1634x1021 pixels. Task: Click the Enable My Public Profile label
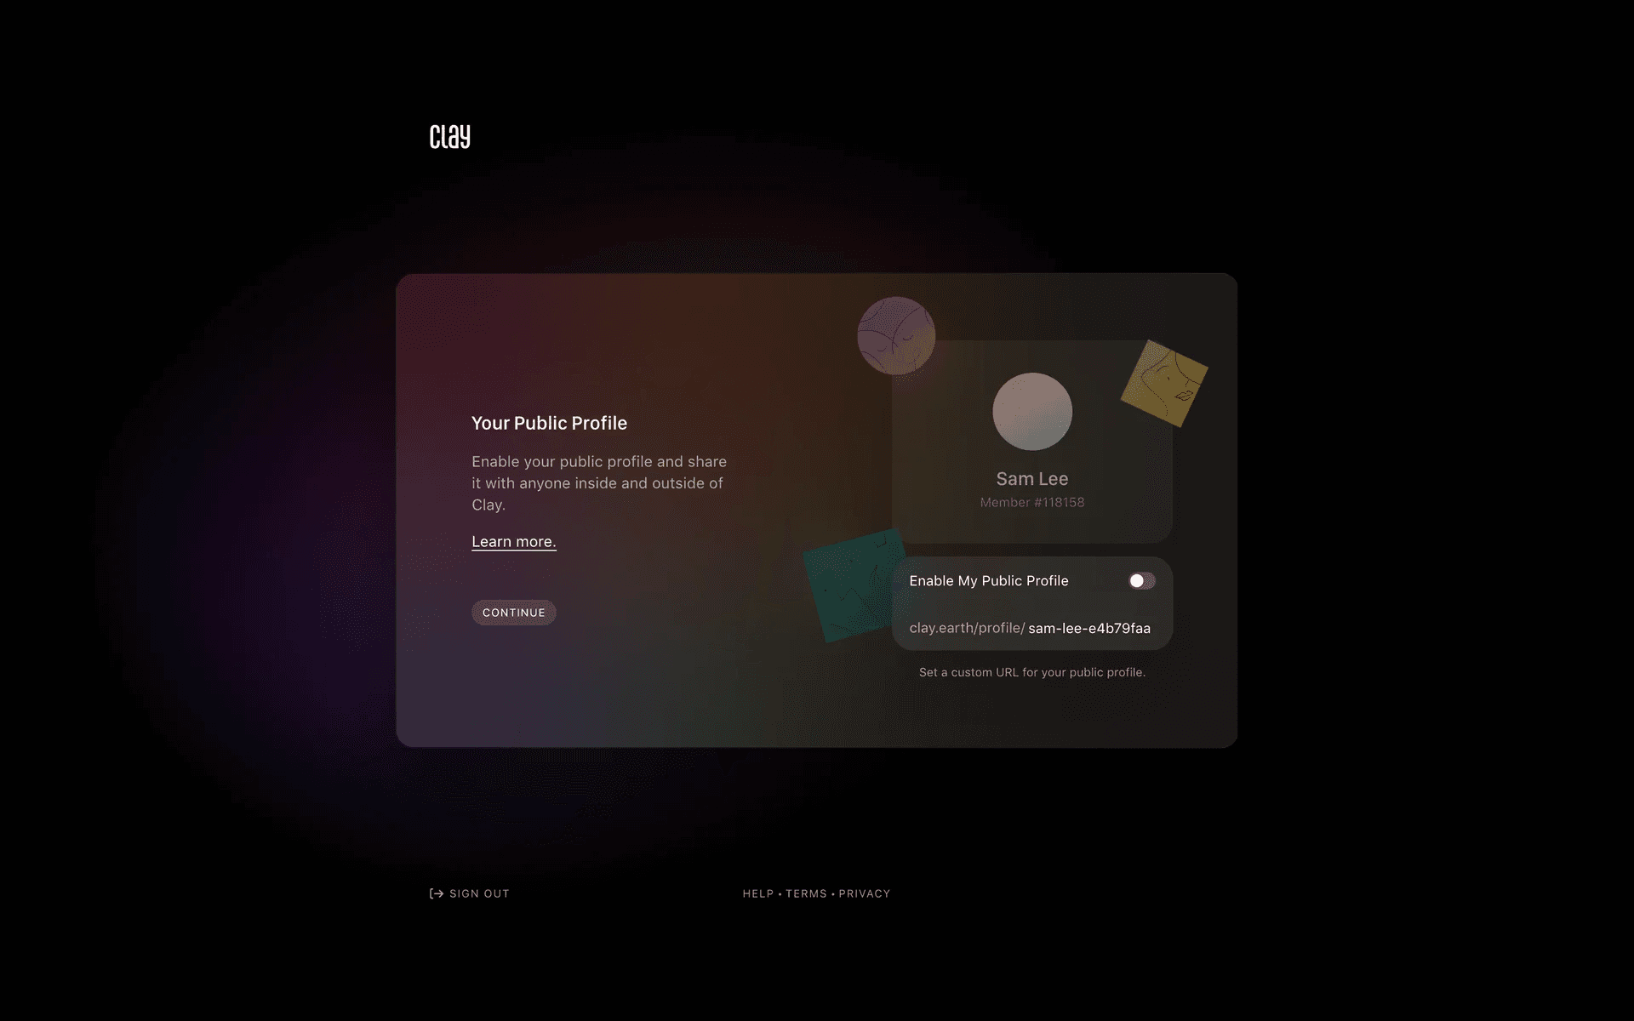pyautogui.click(x=988, y=580)
